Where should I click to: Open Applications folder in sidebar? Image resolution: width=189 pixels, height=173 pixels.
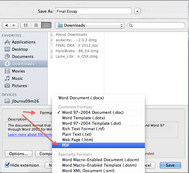23,42
